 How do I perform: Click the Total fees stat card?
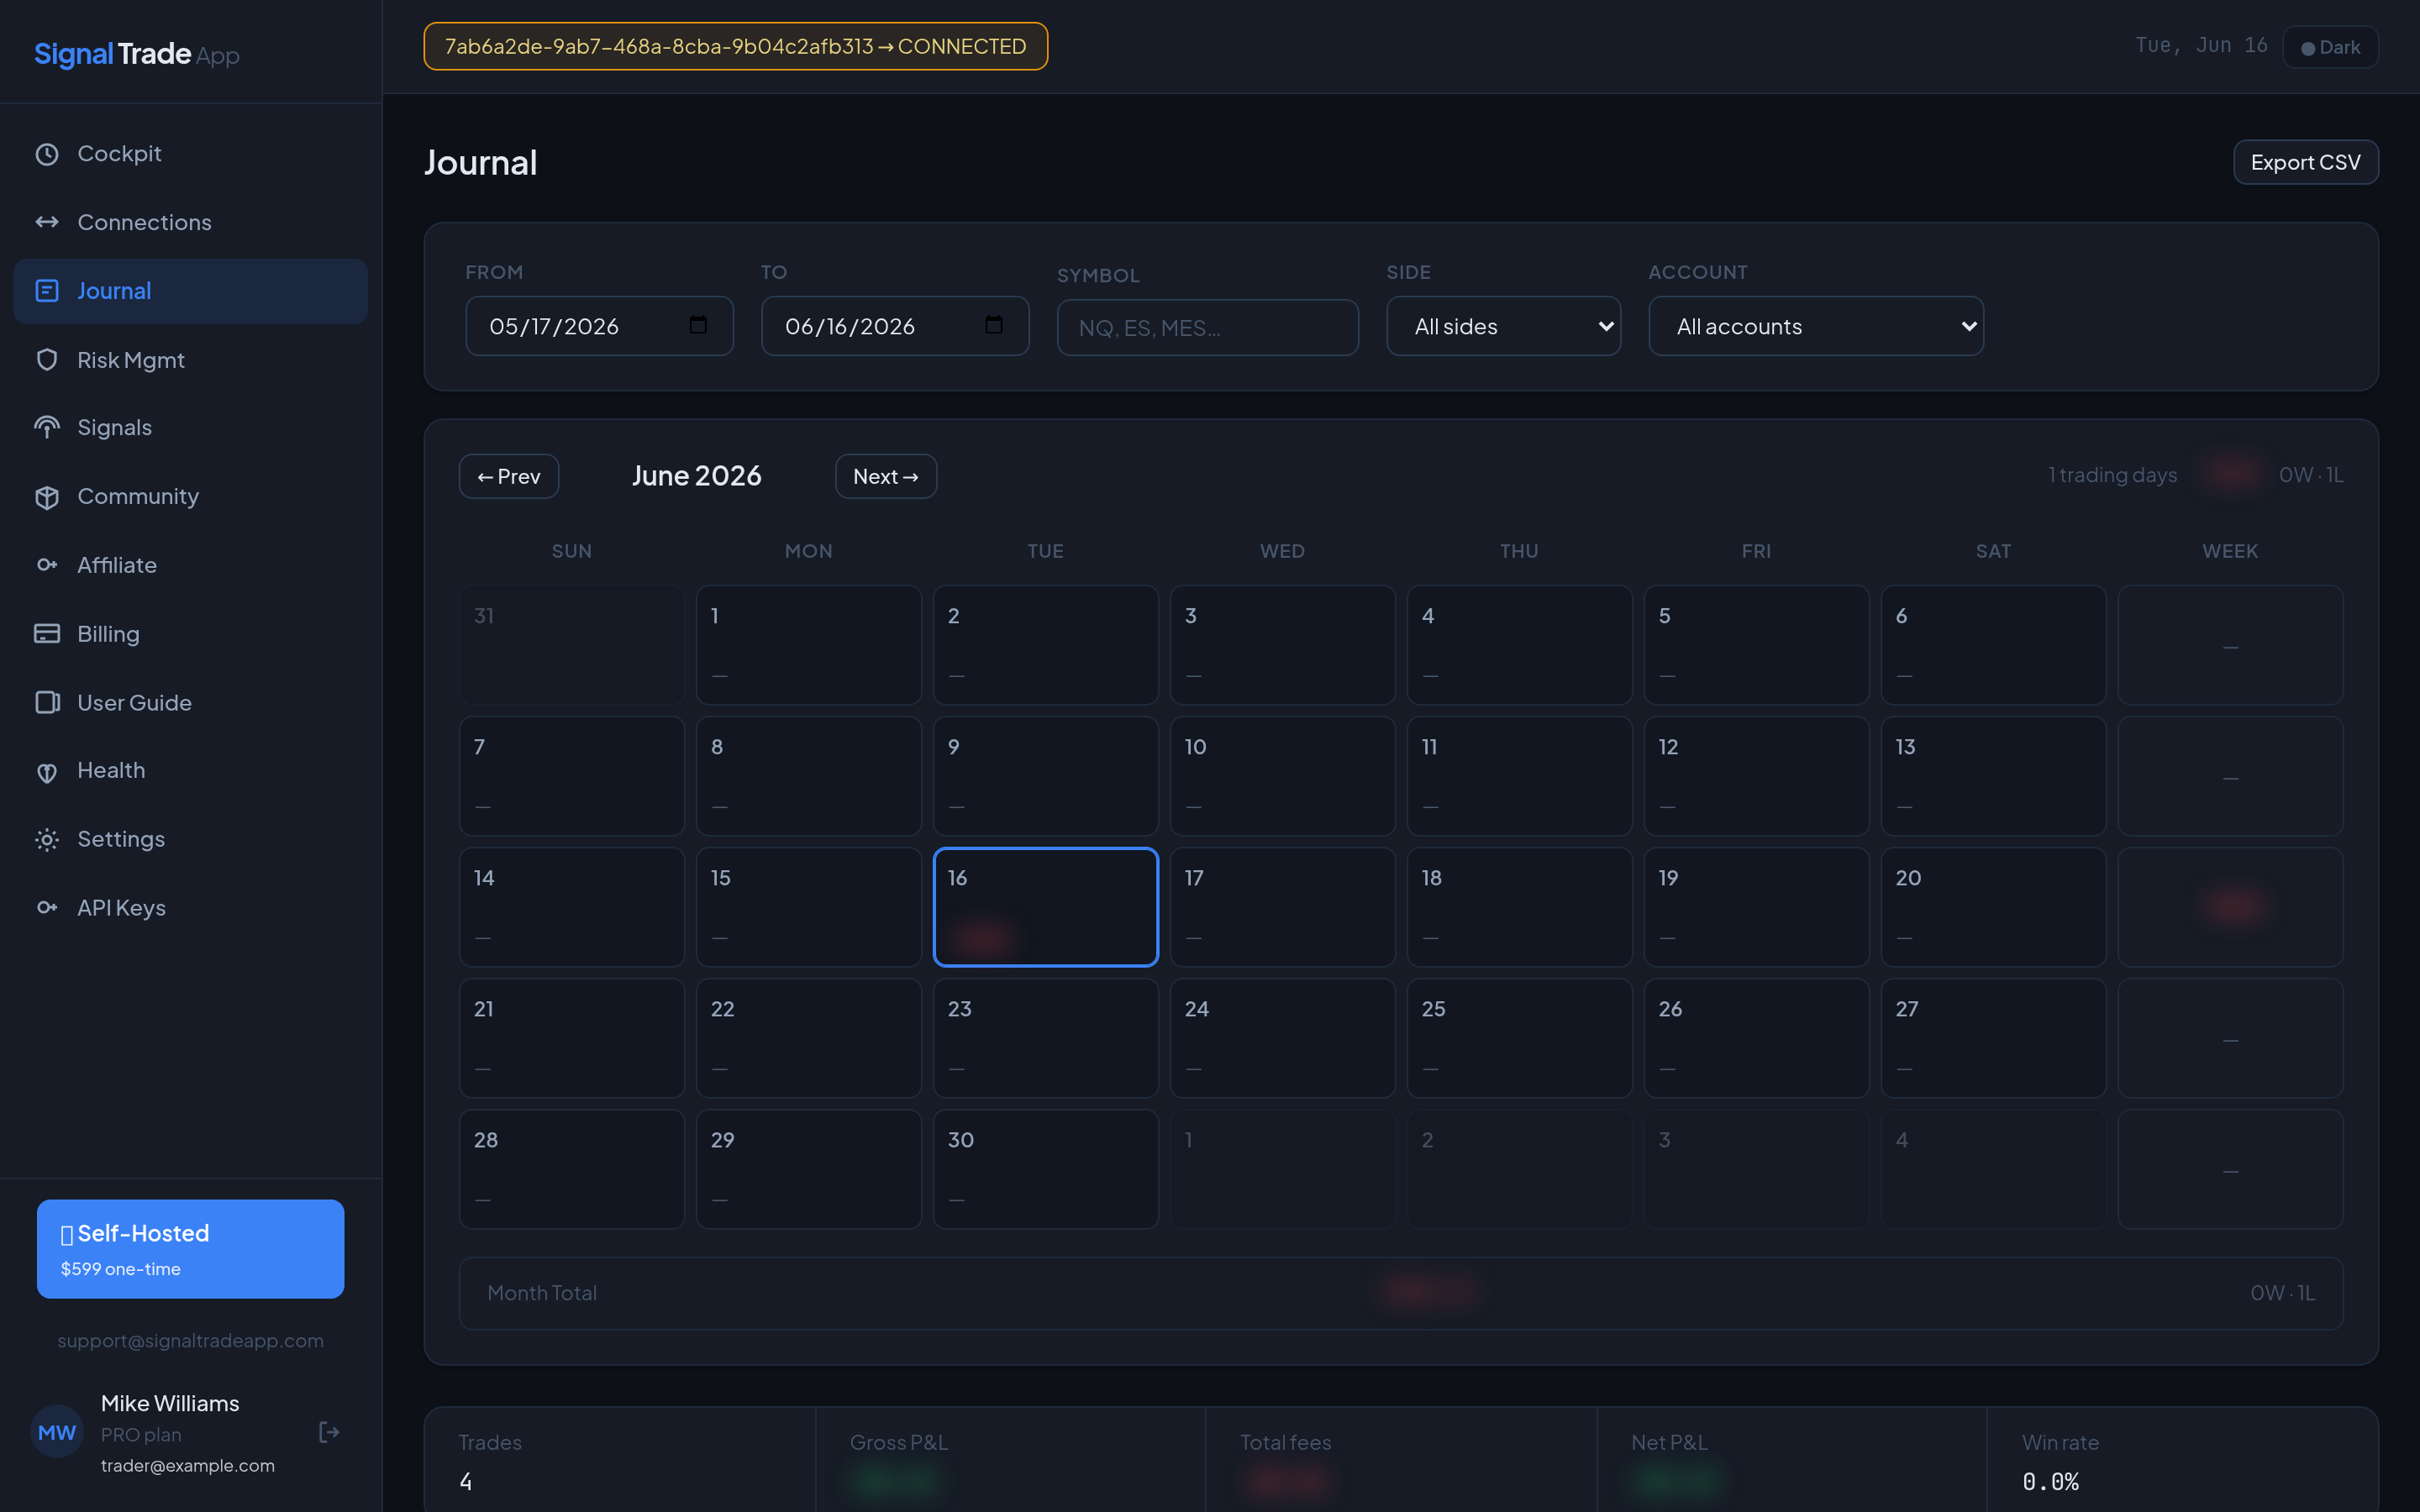coord(1401,1460)
